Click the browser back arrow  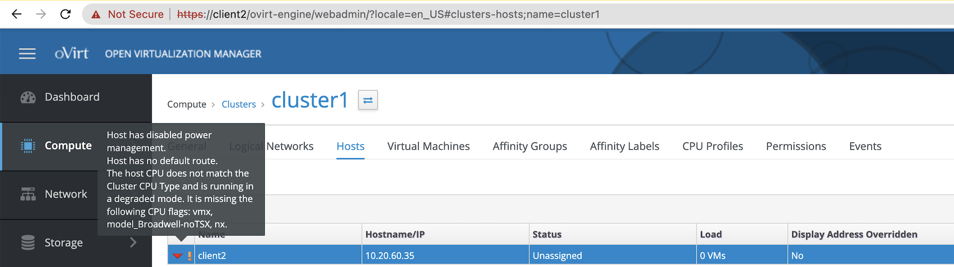click(17, 14)
